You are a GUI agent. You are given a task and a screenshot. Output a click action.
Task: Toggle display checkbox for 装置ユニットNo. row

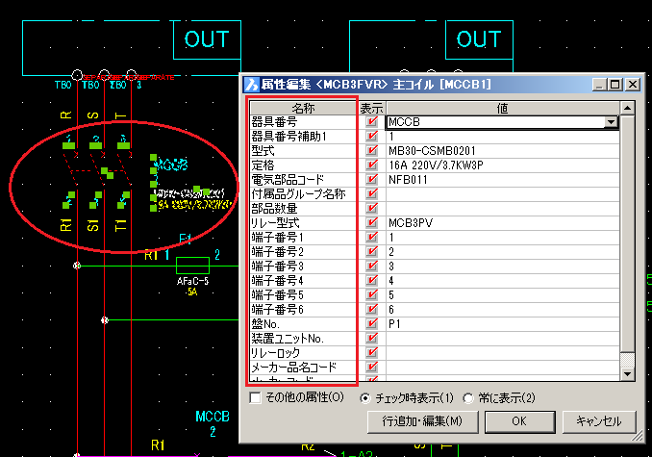click(372, 338)
